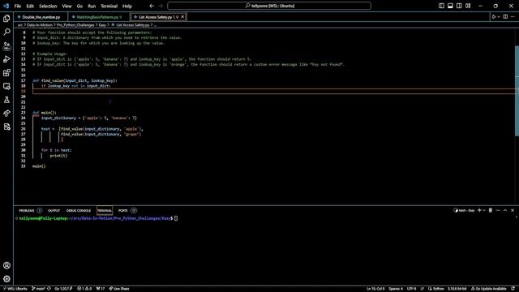Close the List Access Safety.py tab

point(182,17)
